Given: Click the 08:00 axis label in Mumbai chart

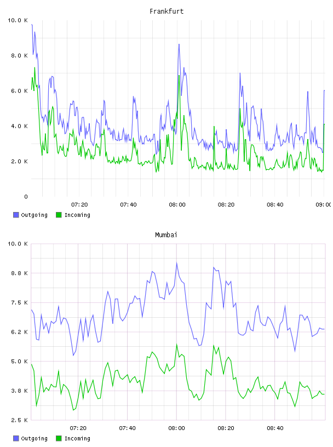Looking at the screenshot, I should tap(177, 428).
